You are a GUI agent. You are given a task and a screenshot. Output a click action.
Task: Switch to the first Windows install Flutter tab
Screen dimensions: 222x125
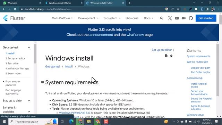click(63, 3)
